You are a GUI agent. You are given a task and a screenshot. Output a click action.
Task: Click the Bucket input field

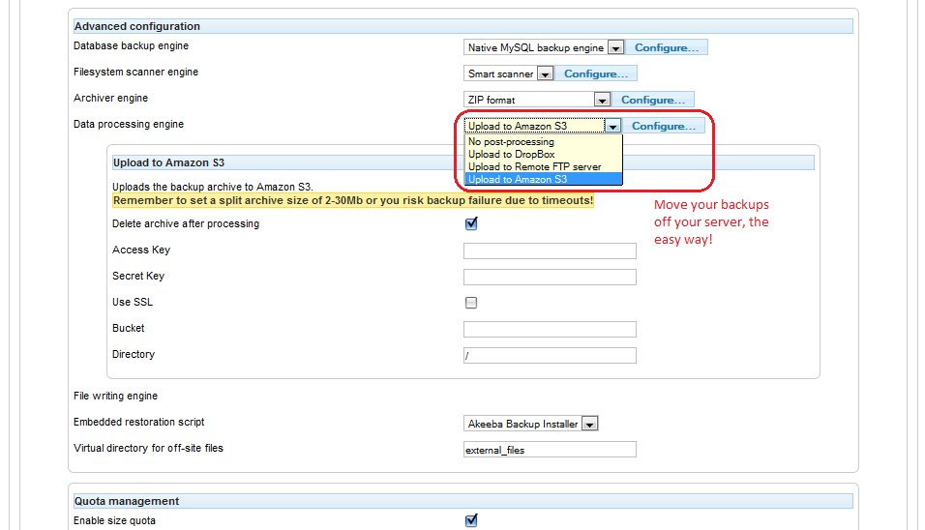(550, 329)
